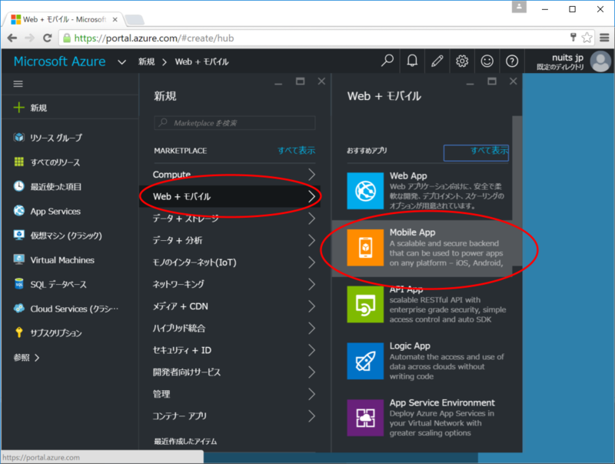
Task: Open すべてのリソース grid icon
Action: tap(18, 162)
